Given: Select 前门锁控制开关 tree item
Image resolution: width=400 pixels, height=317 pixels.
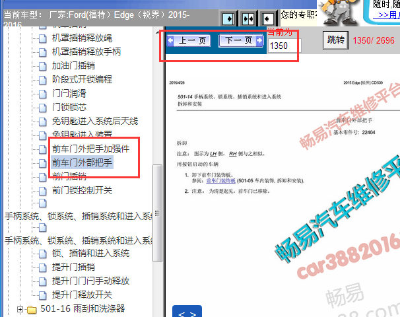Looking at the screenshot, I should point(82,190).
